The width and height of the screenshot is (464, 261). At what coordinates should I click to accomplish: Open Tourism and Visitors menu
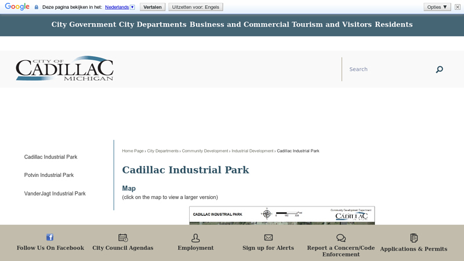coord(332,24)
